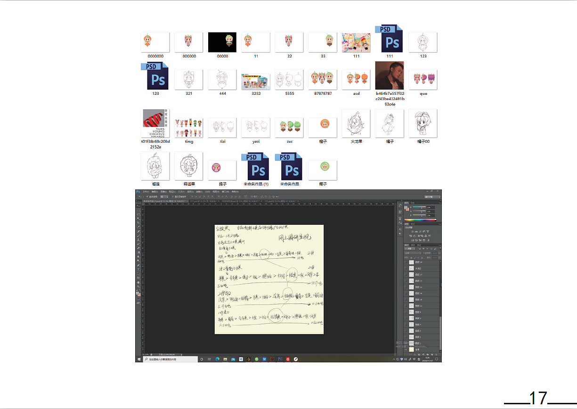Select the Quick Selection tool
This screenshot has width=577, height=409.
138,219
